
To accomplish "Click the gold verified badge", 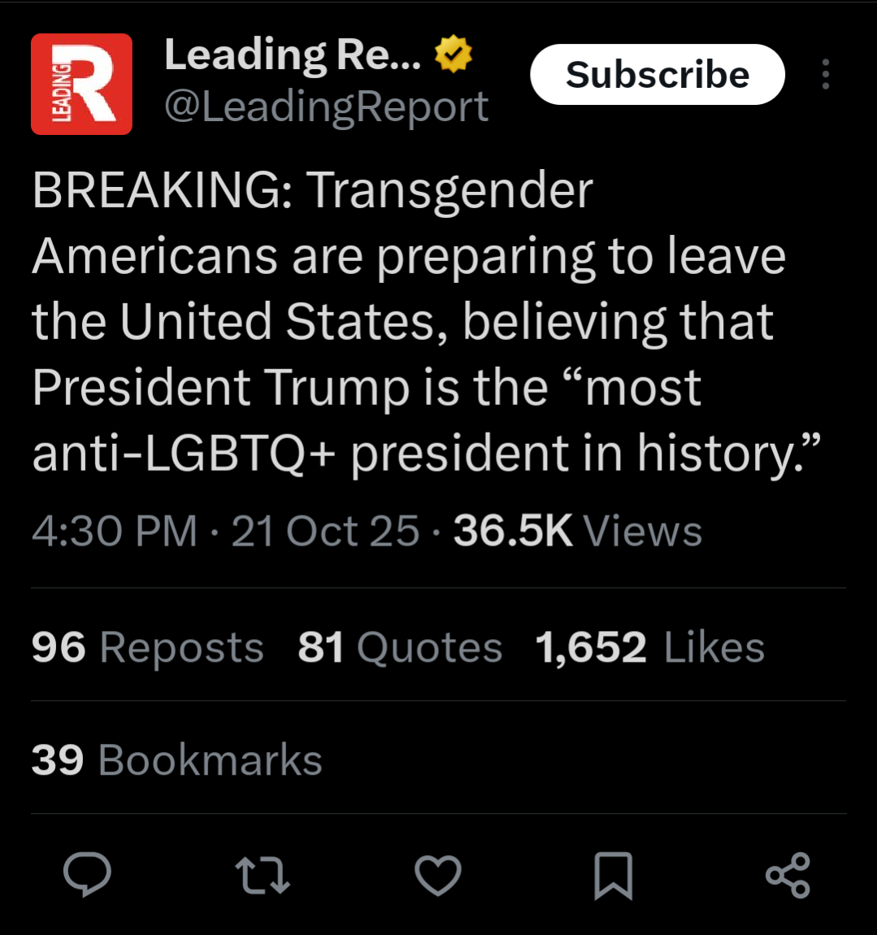I will (454, 54).
